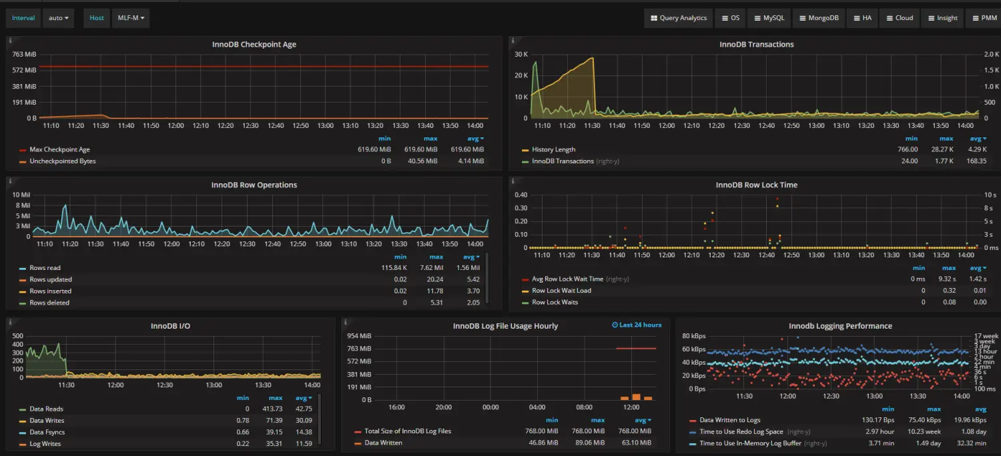Toggle Max Checkpoint Age series in legend
Viewport: 1001px width, 456px height.
click(x=59, y=149)
